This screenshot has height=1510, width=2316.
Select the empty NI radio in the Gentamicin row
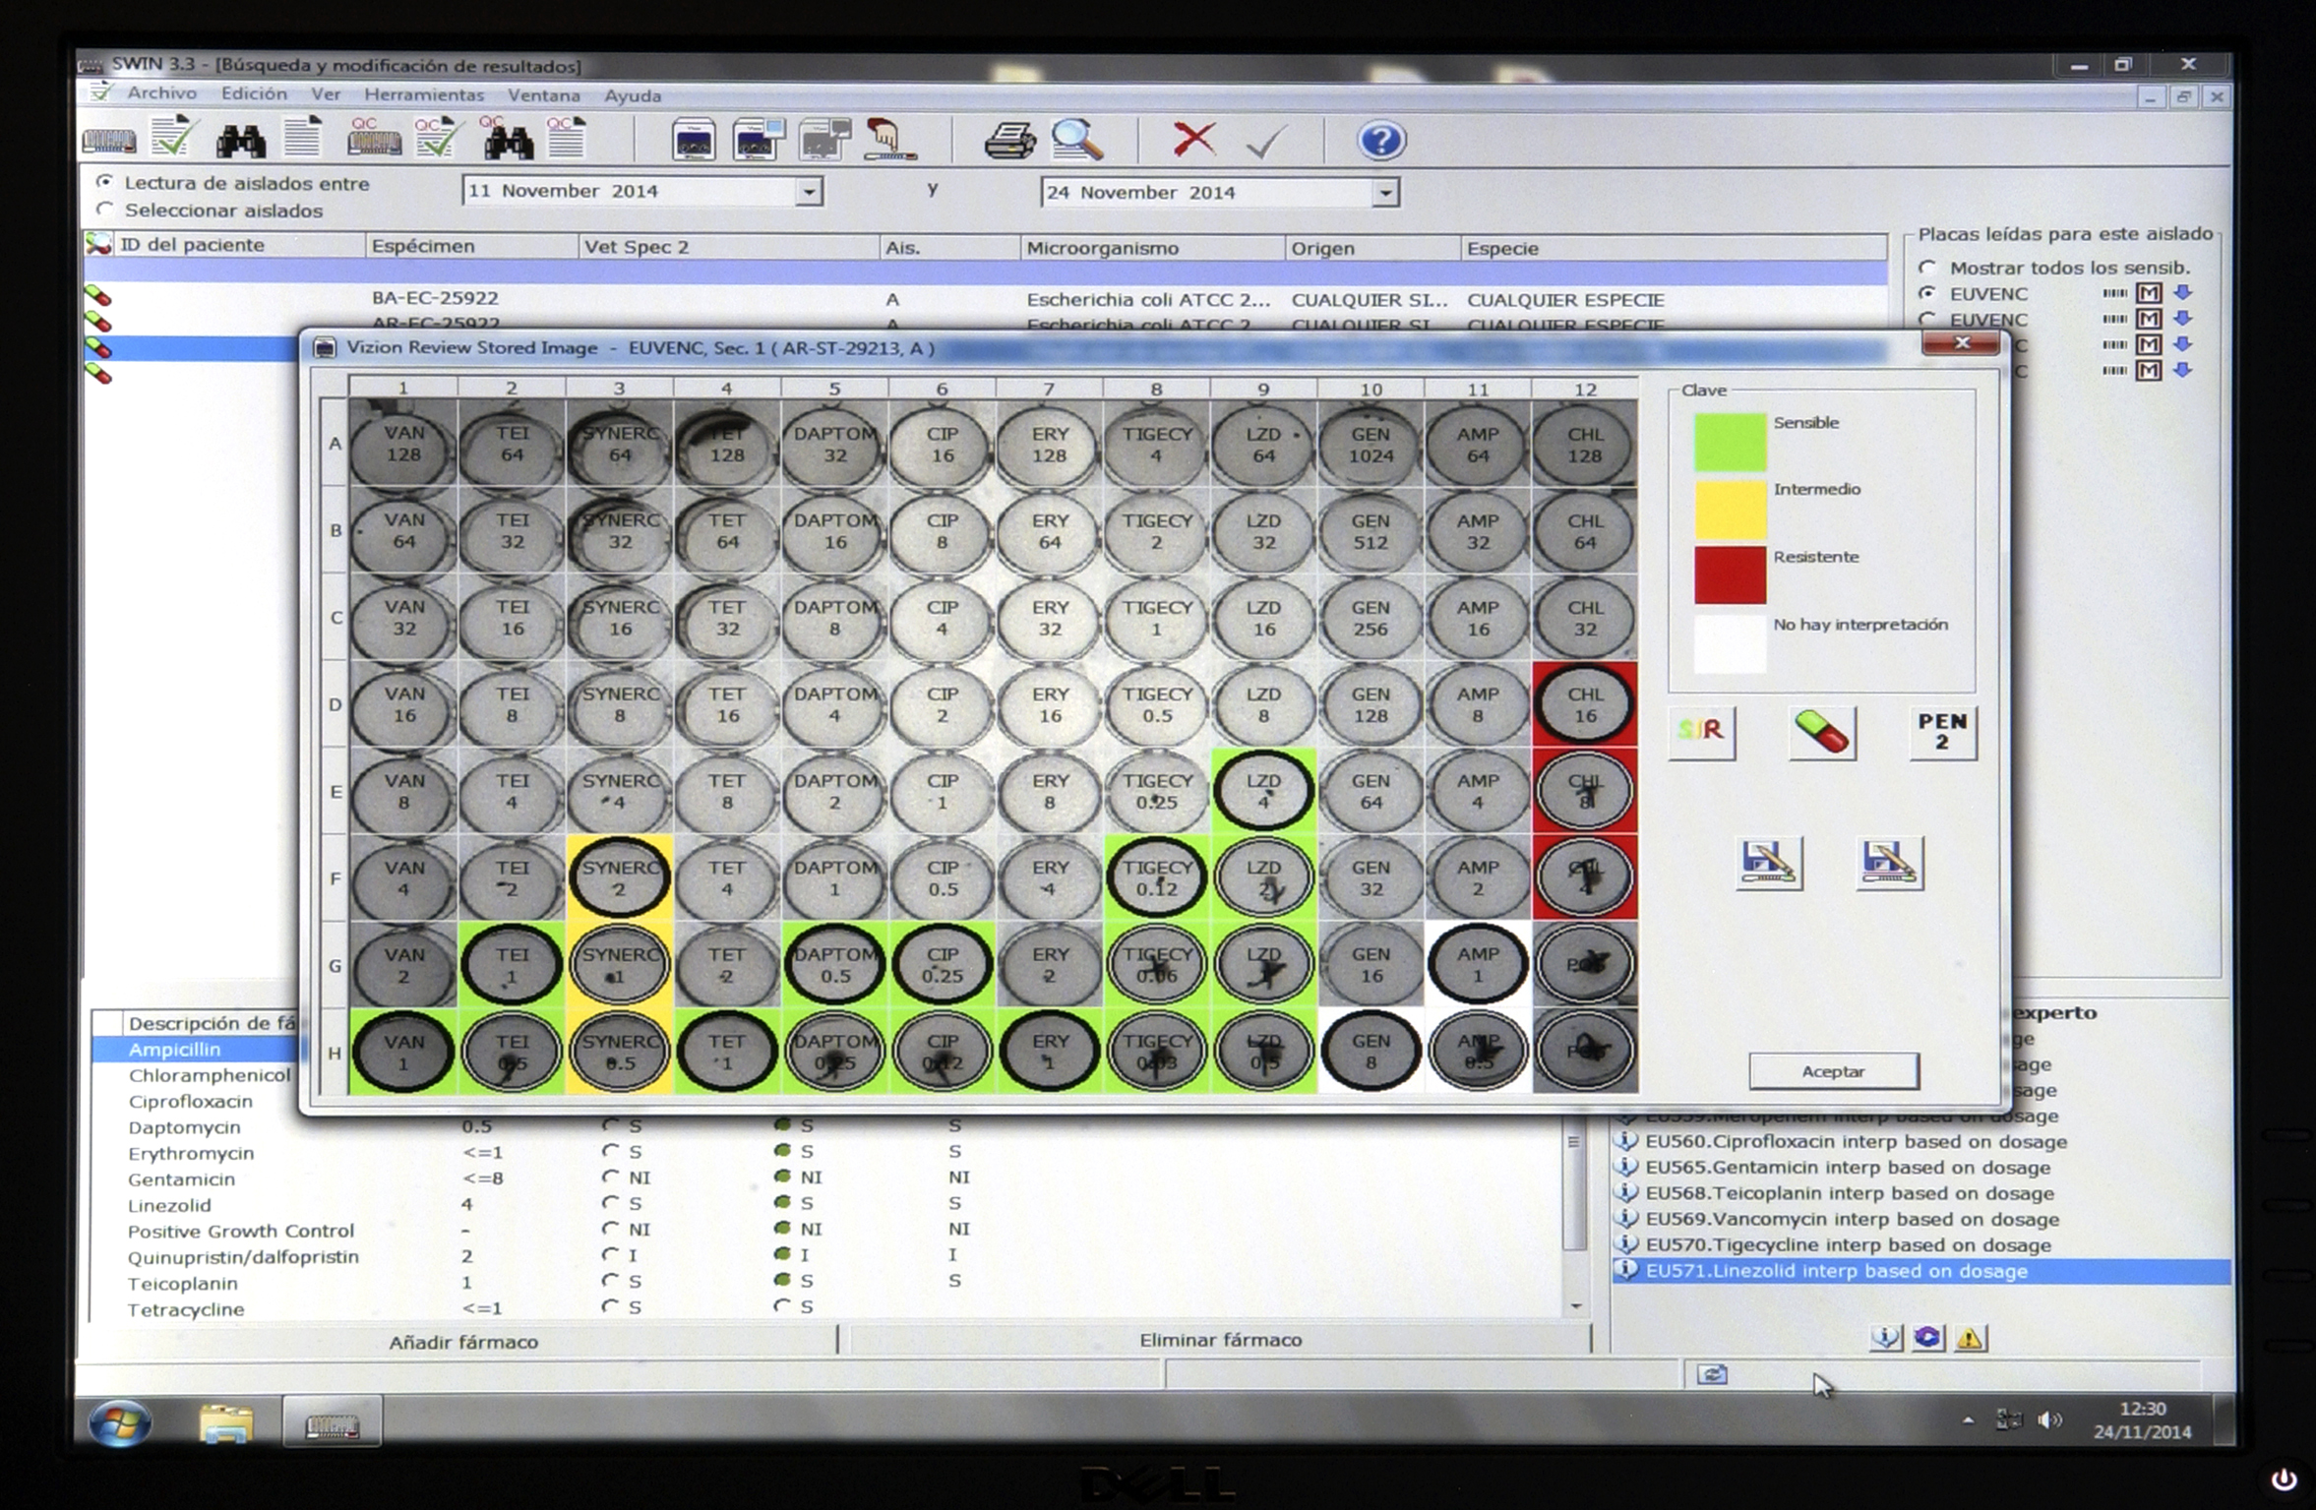[x=611, y=1176]
